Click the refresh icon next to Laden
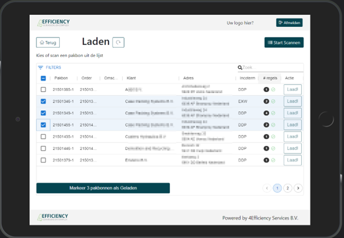This screenshot has height=238, width=344. click(x=118, y=42)
